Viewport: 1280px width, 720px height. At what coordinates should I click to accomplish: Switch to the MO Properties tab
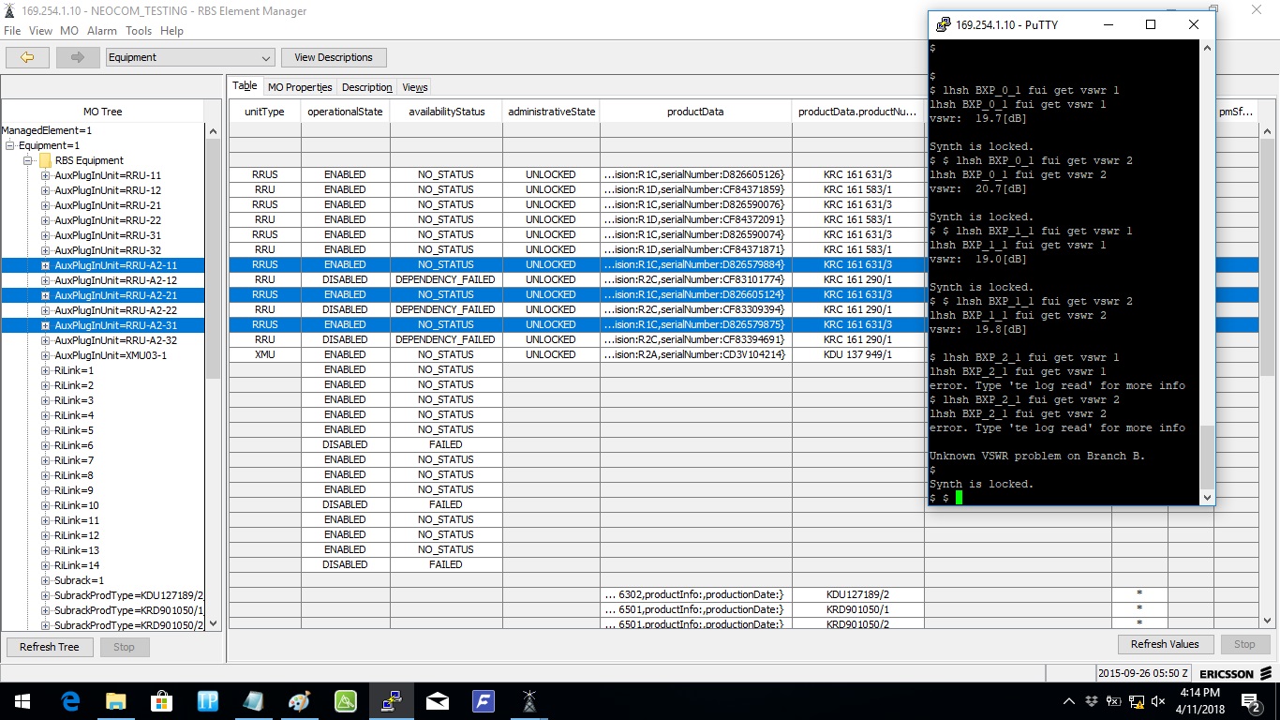point(300,87)
